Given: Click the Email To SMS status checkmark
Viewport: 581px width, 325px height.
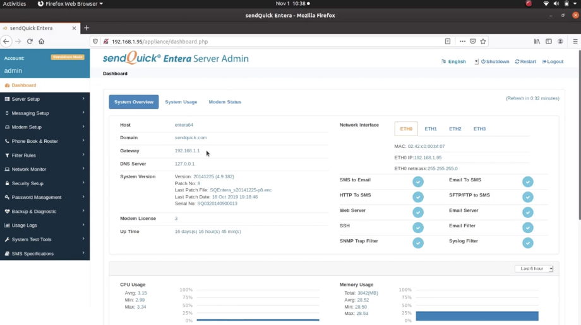Looking at the screenshot, I should 528,181.
